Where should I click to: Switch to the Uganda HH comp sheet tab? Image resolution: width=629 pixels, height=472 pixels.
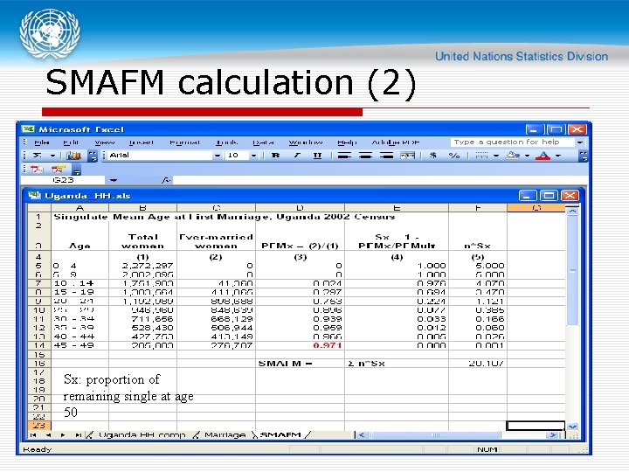[x=142, y=435]
